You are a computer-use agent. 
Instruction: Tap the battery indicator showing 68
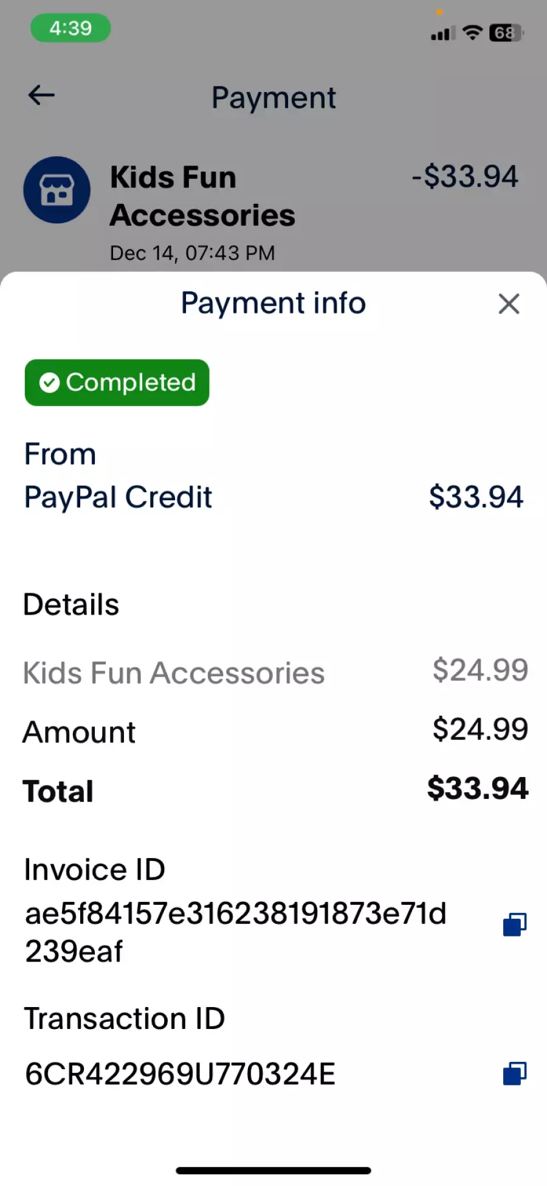506,32
